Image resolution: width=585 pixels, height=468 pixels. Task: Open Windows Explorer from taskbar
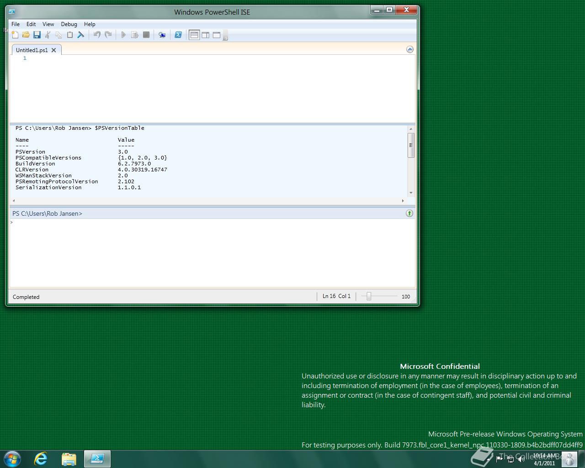coord(69,459)
